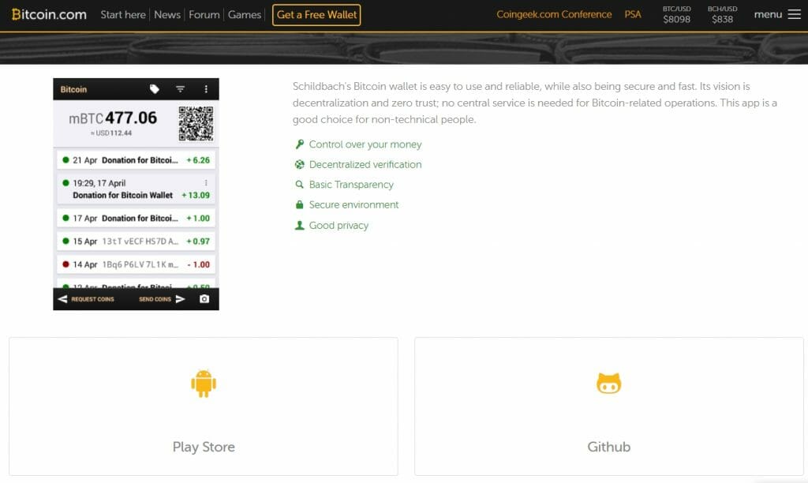The height and width of the screenshot is (483, 808).
Task: Open the Play Store download card
Action: (204, 406)
